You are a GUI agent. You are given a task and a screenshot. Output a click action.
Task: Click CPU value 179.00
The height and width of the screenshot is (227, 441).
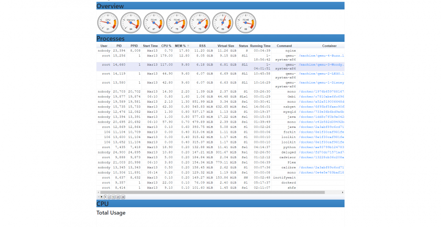click(x=166, y=56)
